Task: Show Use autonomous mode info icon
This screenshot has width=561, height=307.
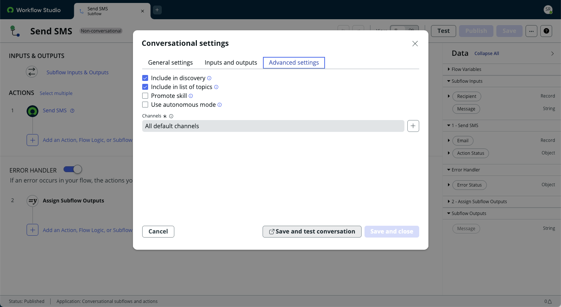Action: [x=219, y=105]
